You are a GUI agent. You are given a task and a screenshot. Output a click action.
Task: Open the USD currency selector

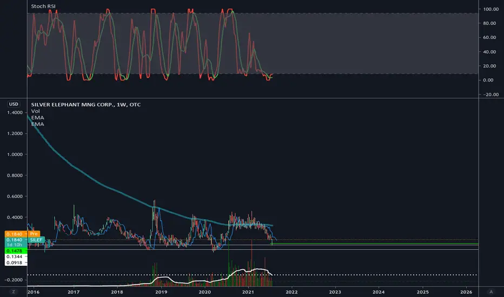coord(14,104)
